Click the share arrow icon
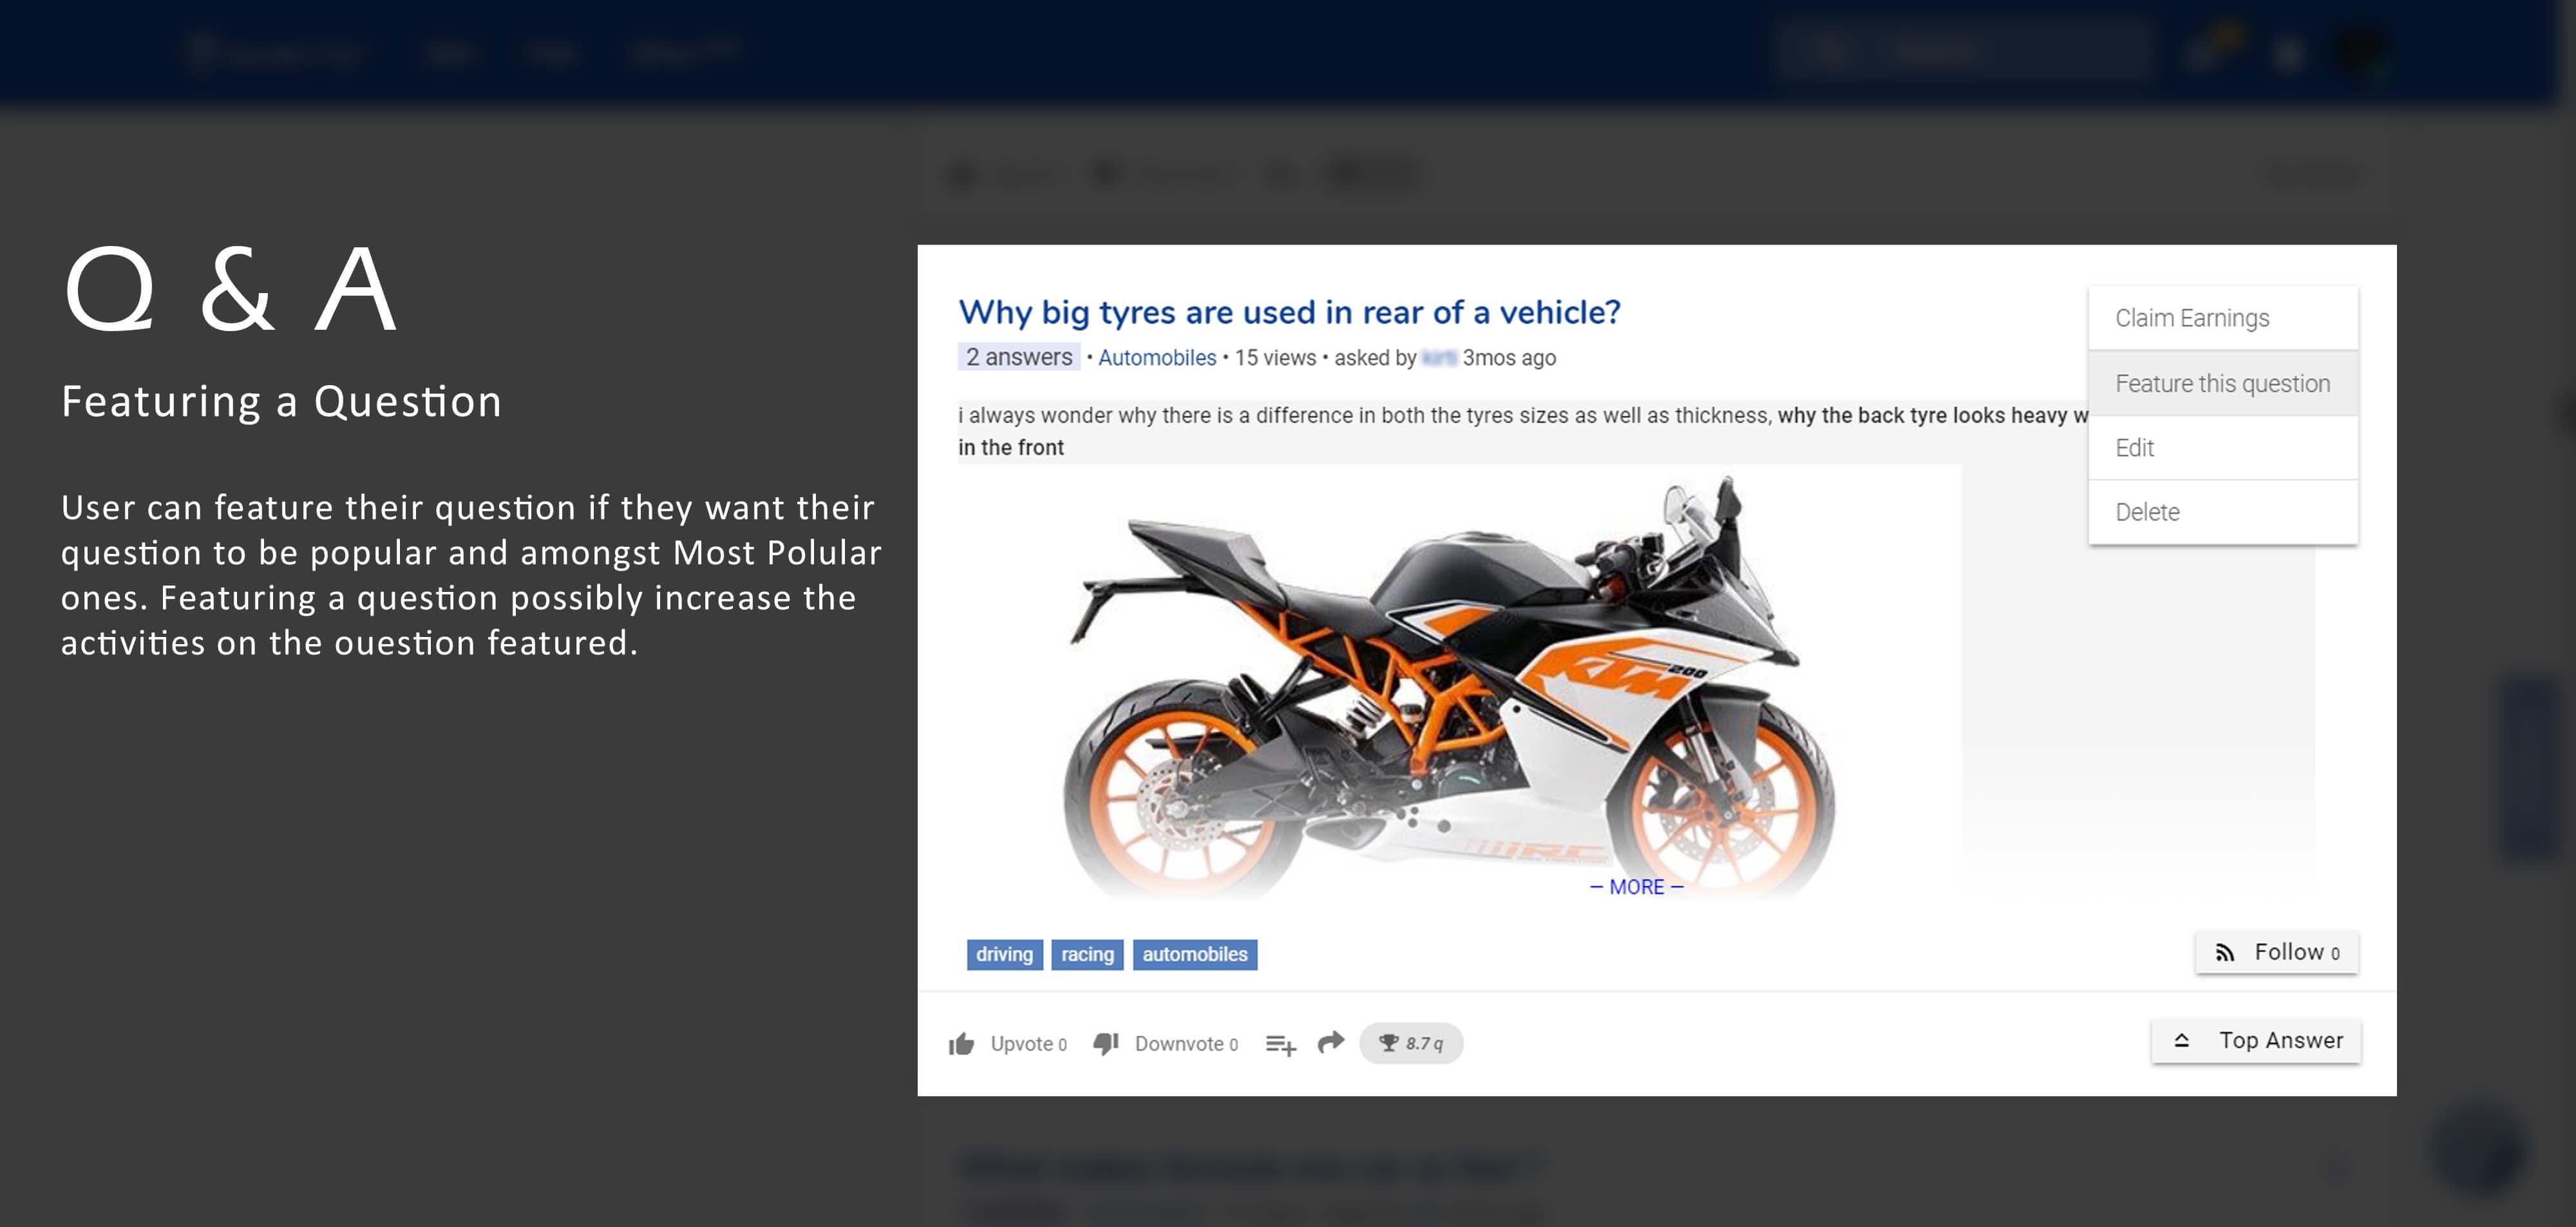 point(1331,1043)
